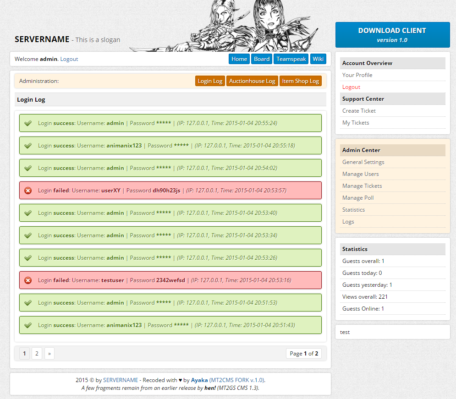The height and width of the screenshot is (399, 456).
Task: Click the Download Client version 1.0 button
Action: pos(393,35)
